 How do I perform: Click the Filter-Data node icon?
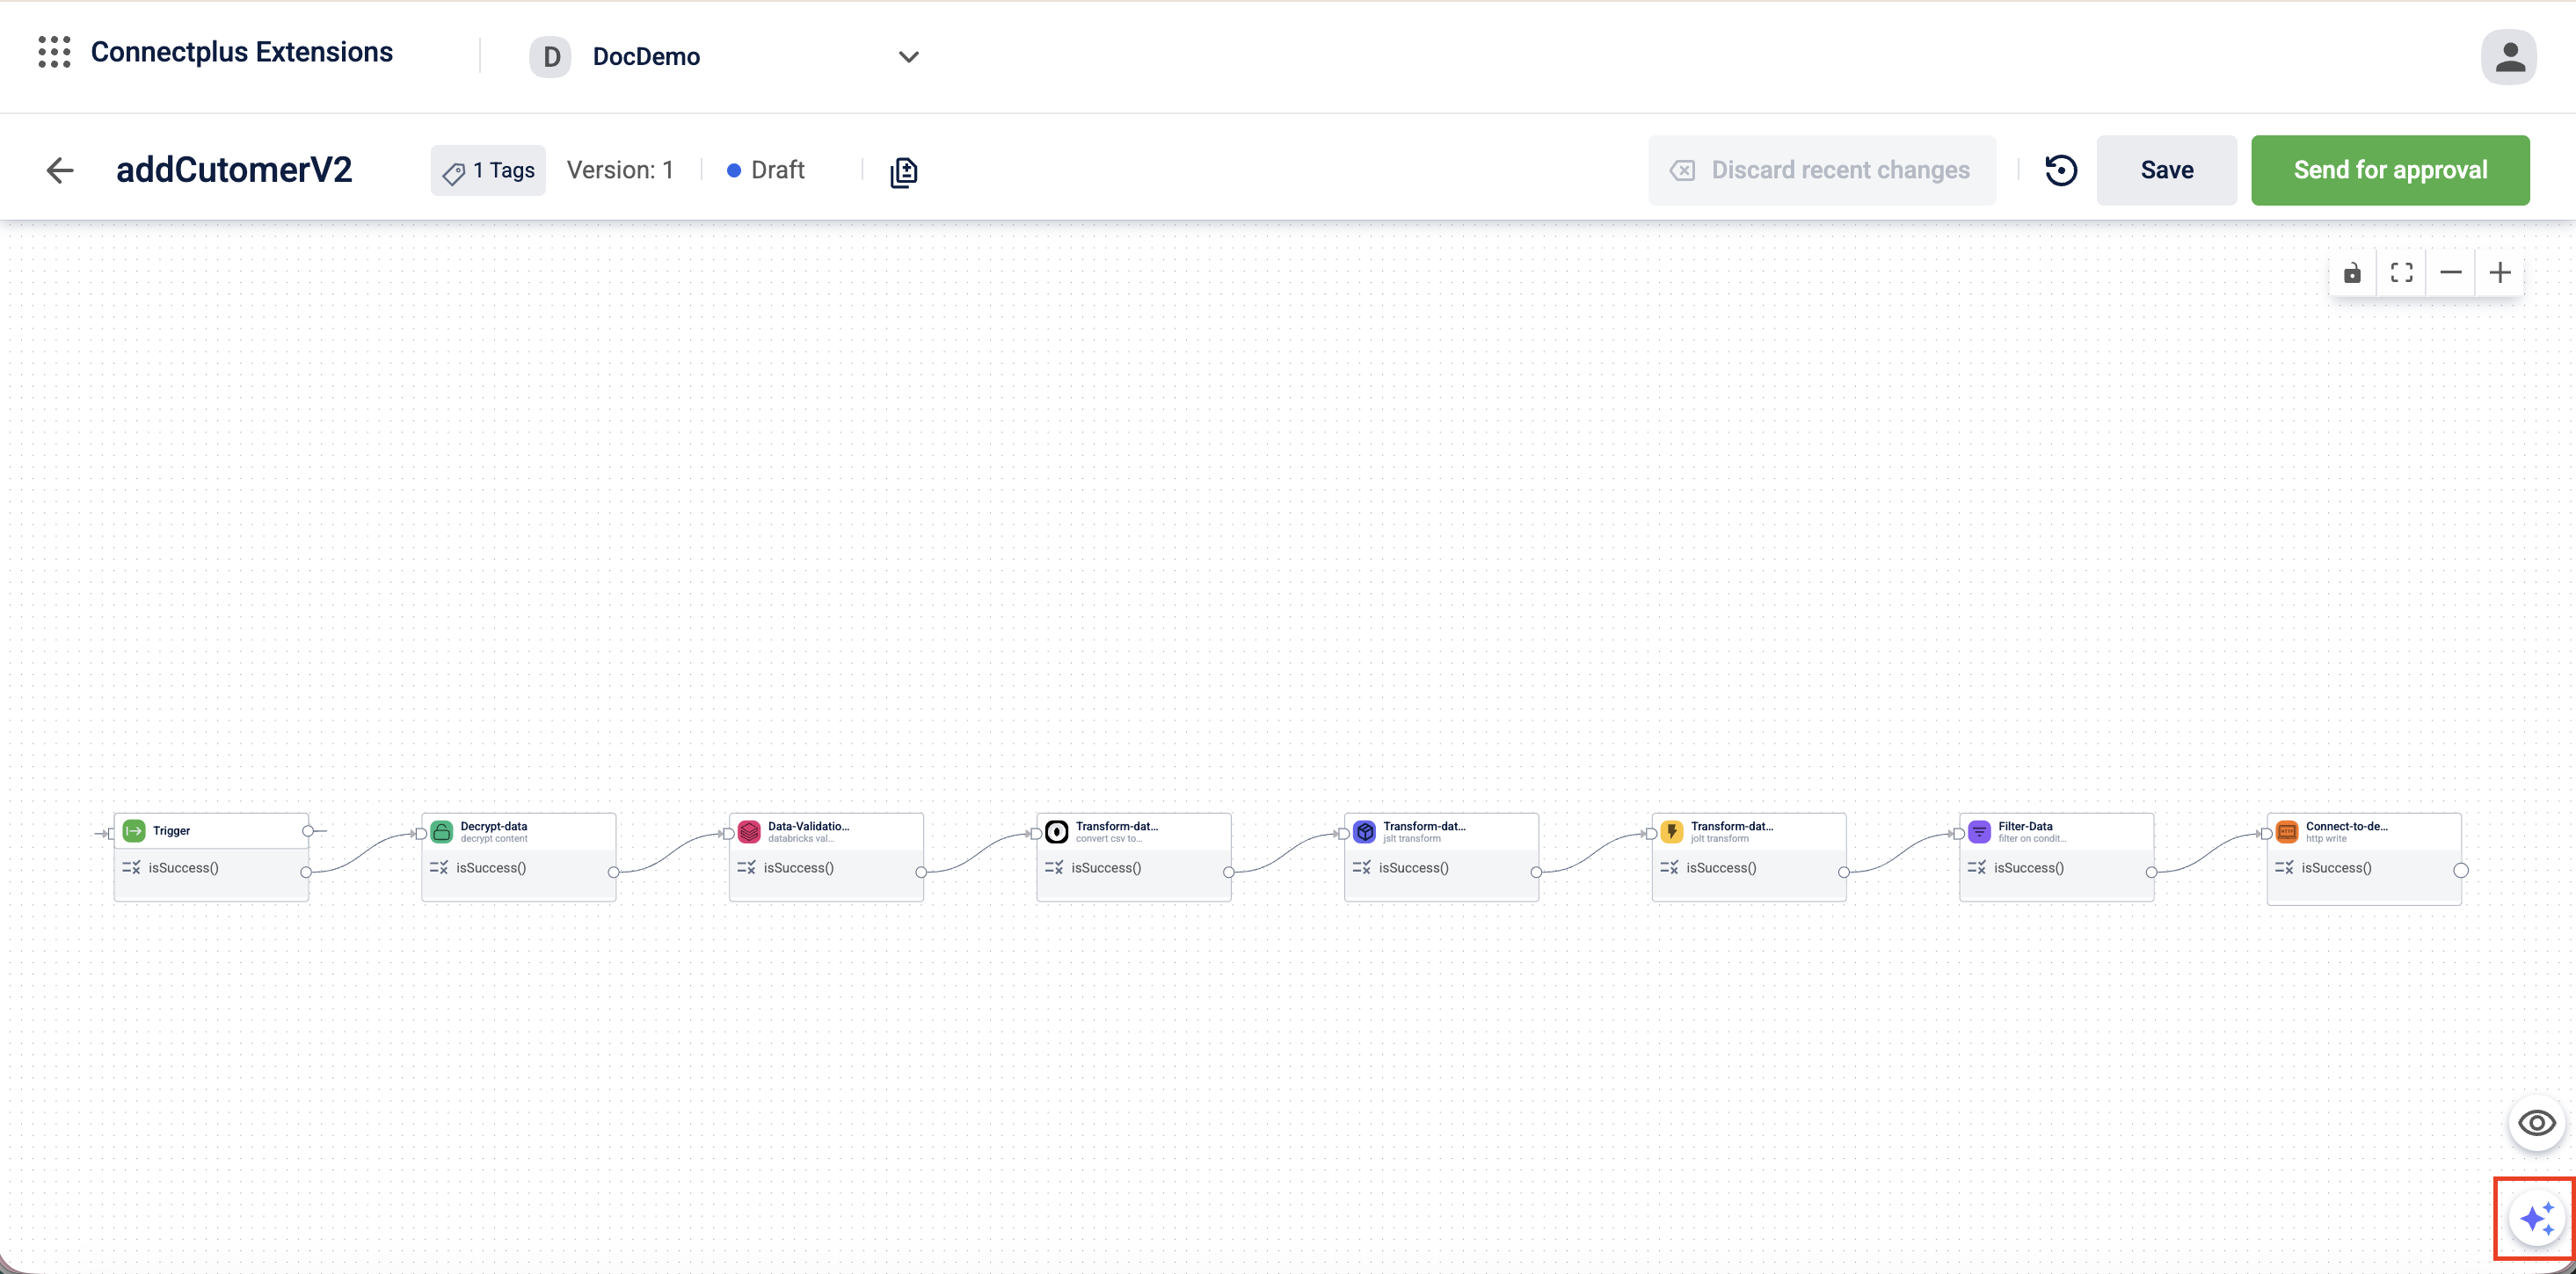[1979, 831]
